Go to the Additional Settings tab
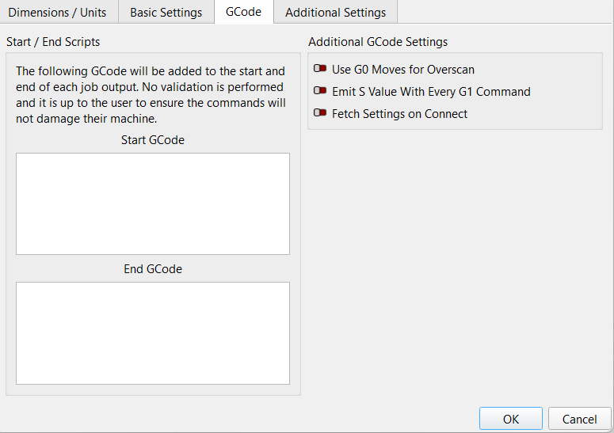Image resolution: width=614 pixels, height=433 pixels. 335,13
